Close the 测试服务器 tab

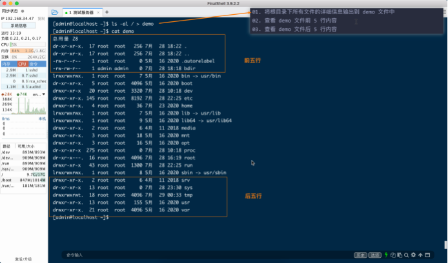(x=98, y=12)
